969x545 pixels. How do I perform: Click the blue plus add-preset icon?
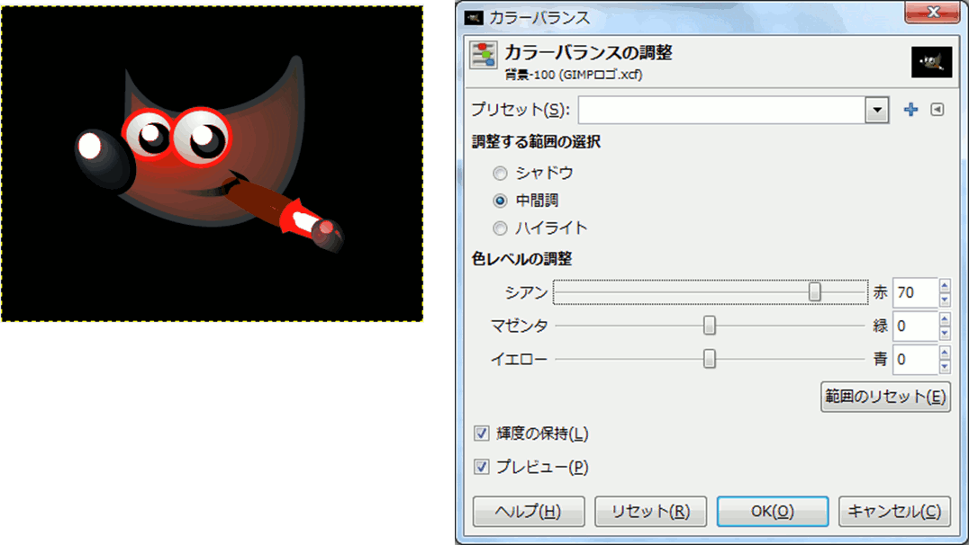click(x=910, y=110)
